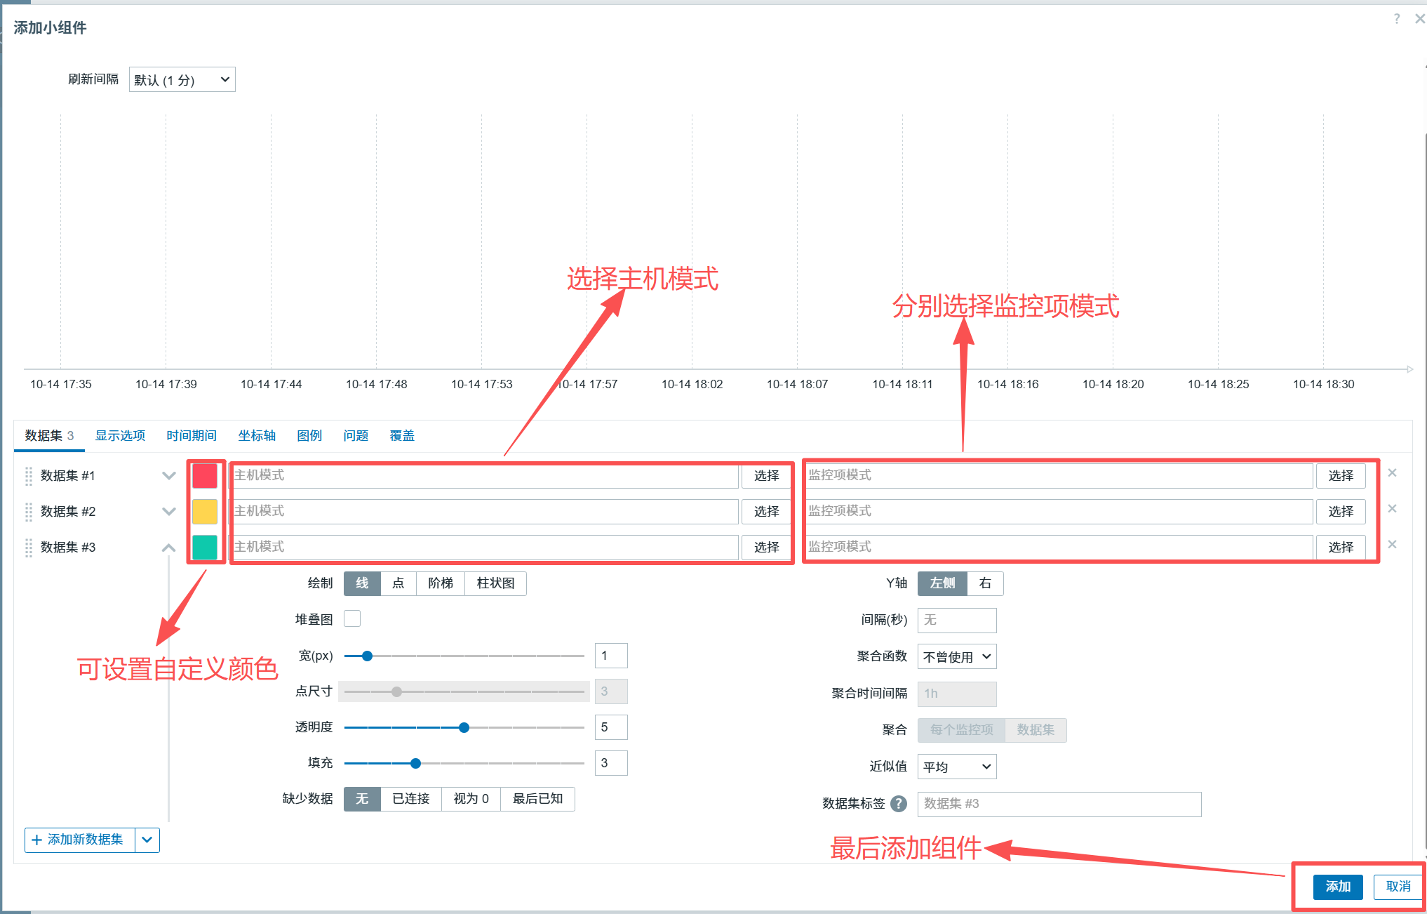Viewport: 1427px width, 914px height.
Task: Enable the 堆叠图 checkbox
Action: (x=352, y=618)
